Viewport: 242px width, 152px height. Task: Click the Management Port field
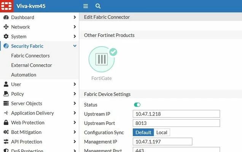pos(176,150)
